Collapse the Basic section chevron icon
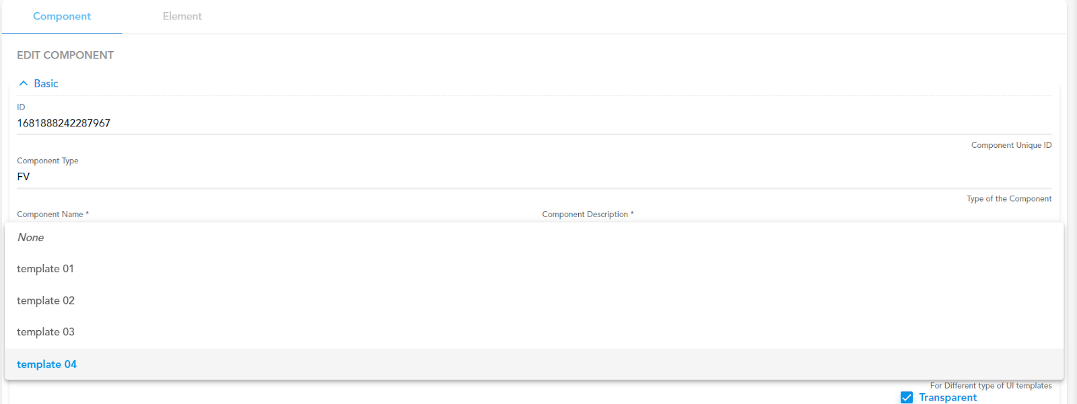The height and width of the screenshot is (404, 1077). [24, 83]
